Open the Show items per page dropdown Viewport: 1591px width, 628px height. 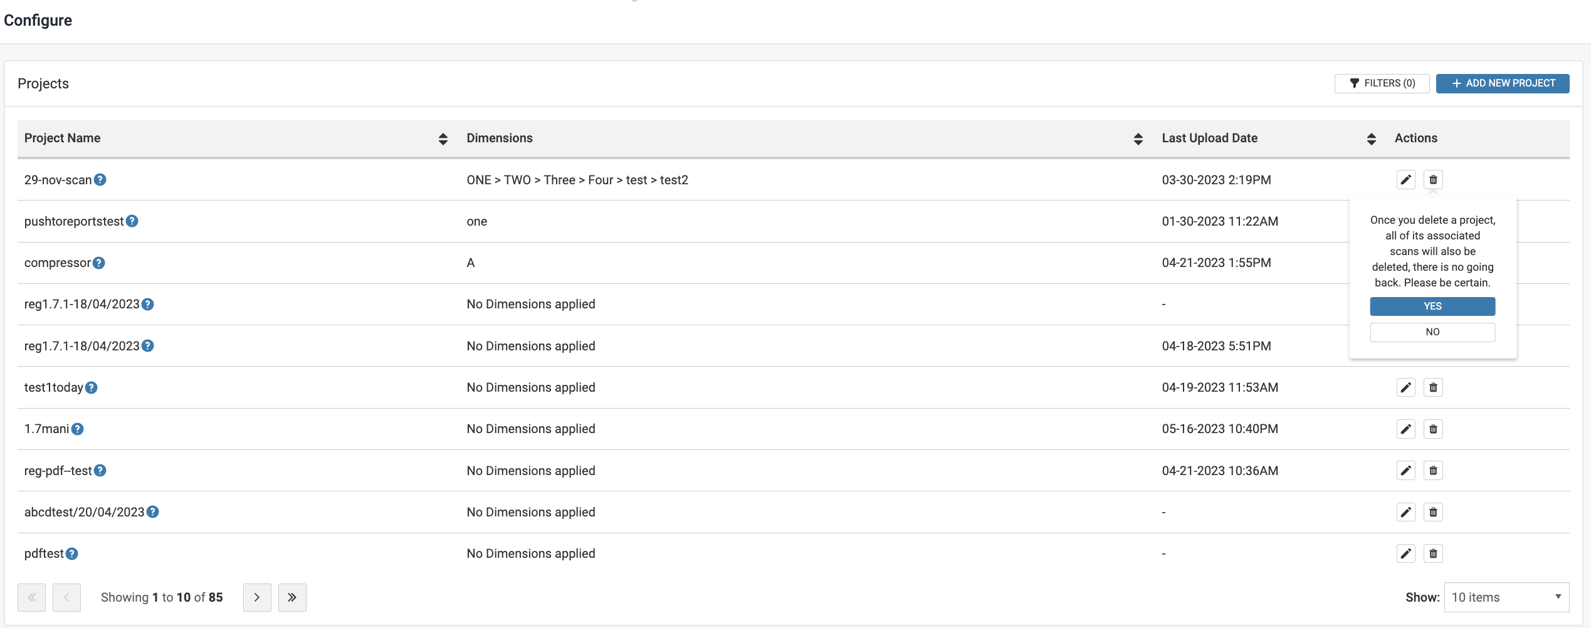pyautogui.click(x=1506, y=597)
